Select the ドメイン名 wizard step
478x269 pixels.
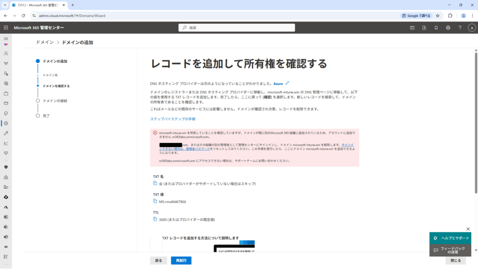point(50,75)
